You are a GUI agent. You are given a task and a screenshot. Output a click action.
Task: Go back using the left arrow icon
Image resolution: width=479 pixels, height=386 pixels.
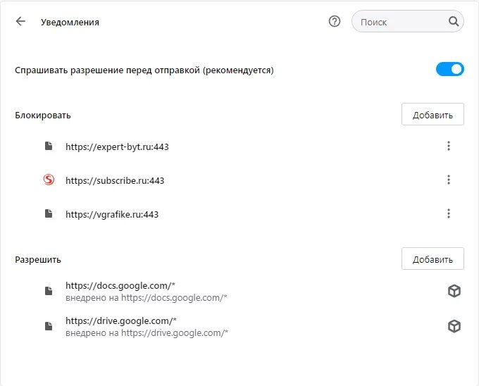click(x=20, y=21)
